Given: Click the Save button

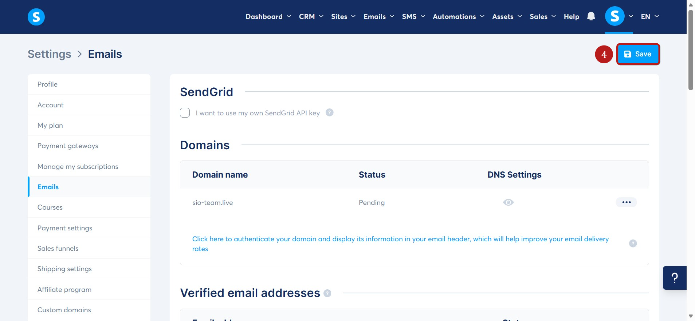Looking at the screenshot, I should [638, 54].
